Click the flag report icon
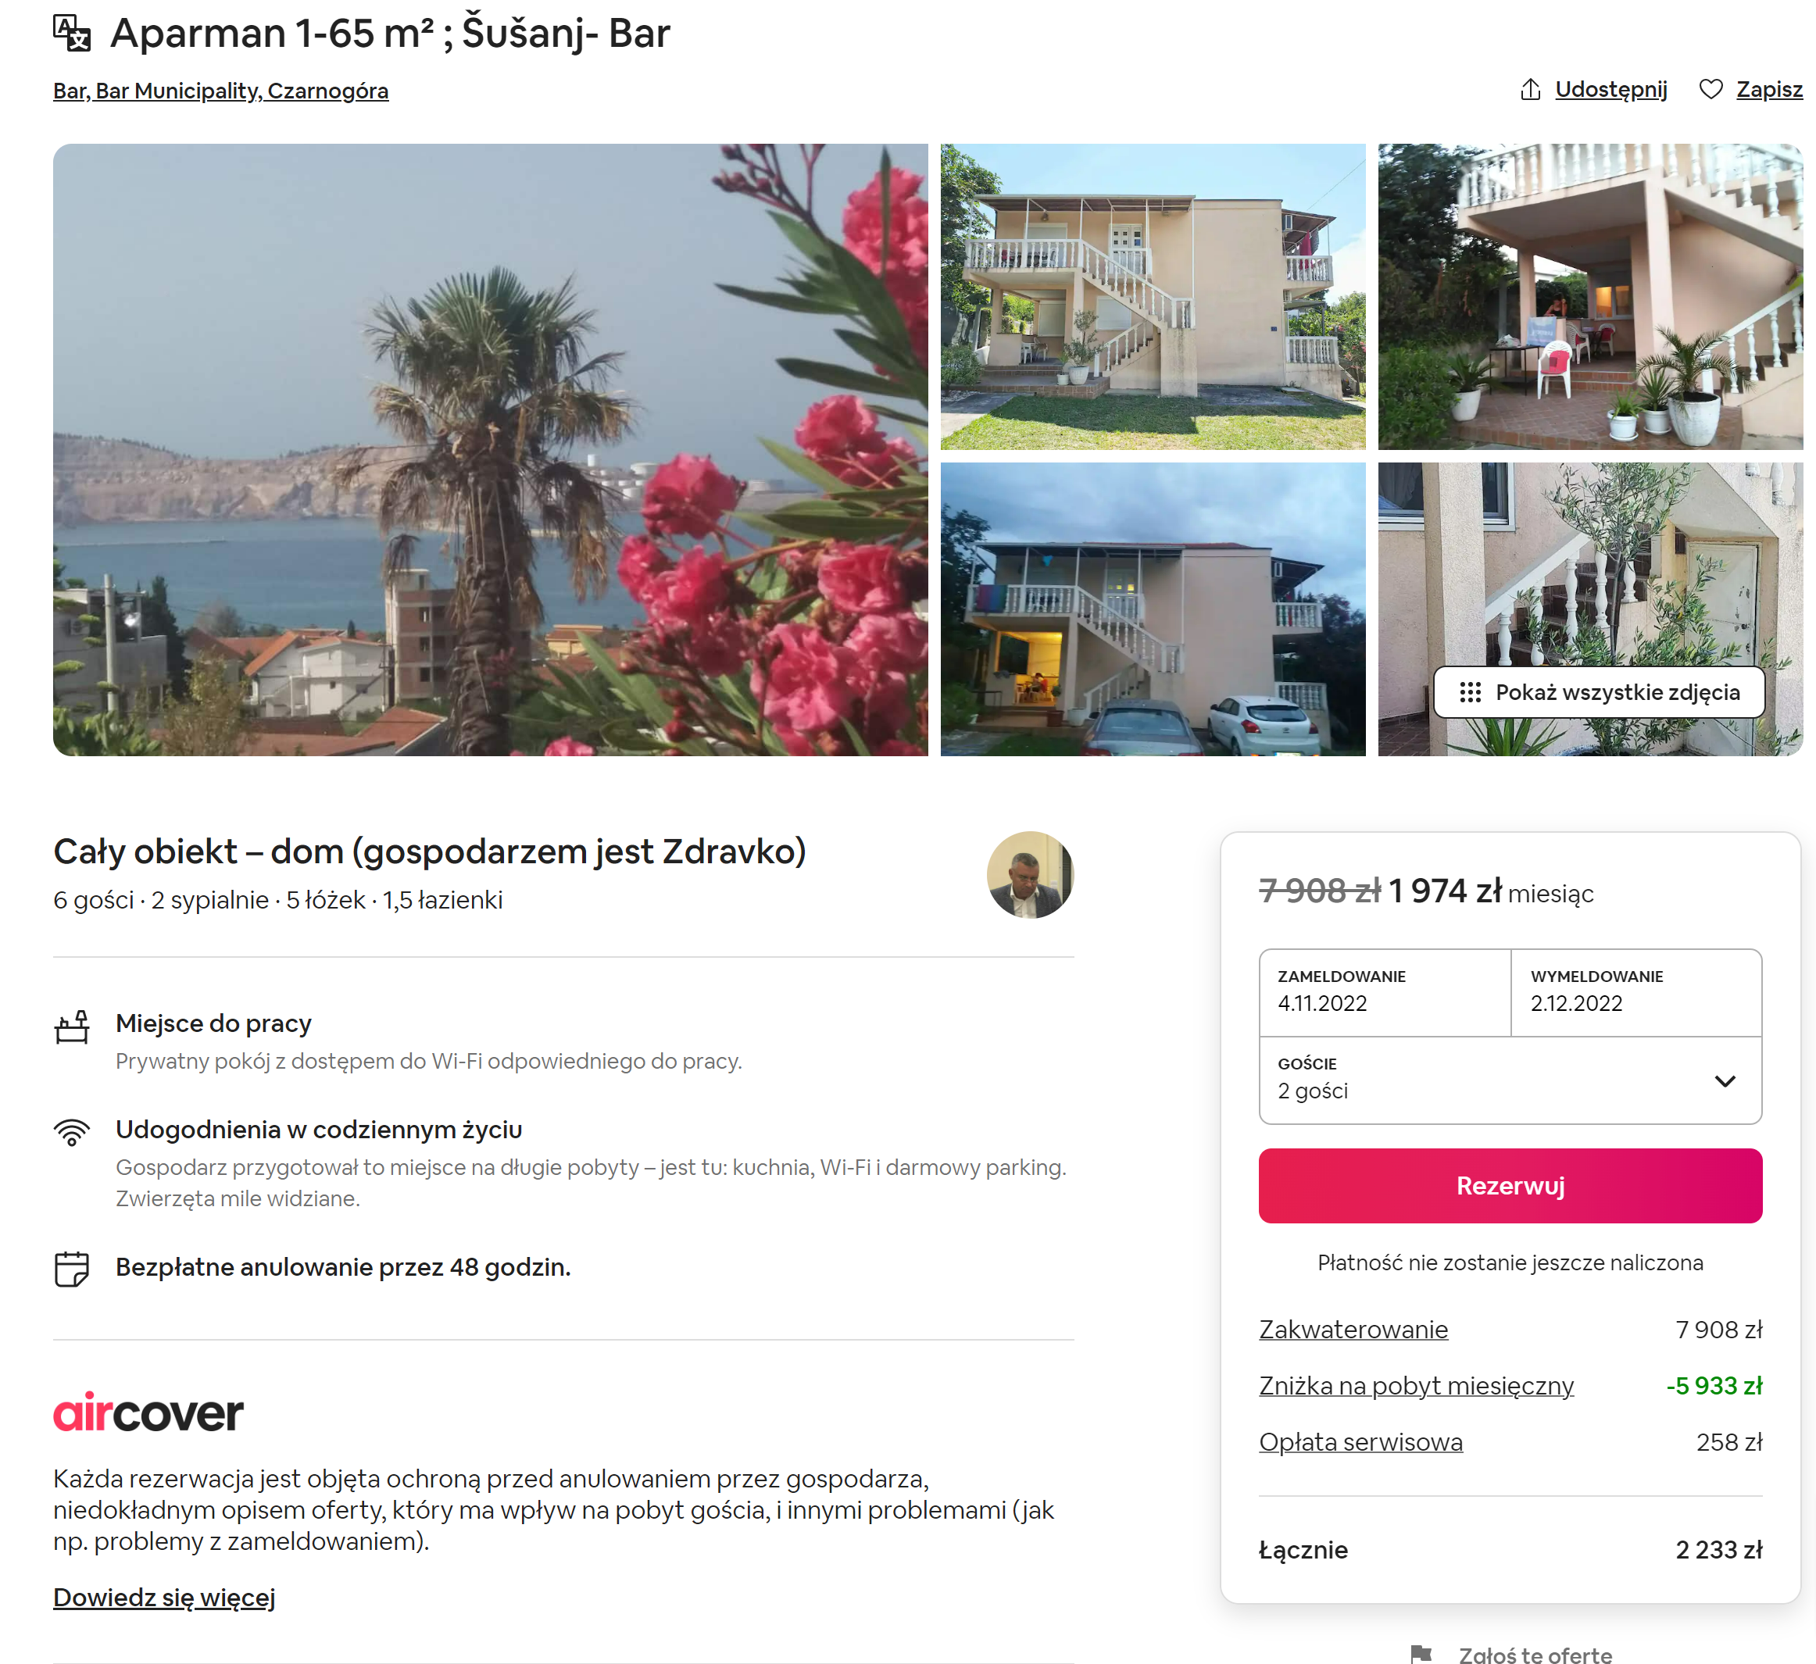This screenshot has height=1664, width=1816. tap(1421, 1654)
